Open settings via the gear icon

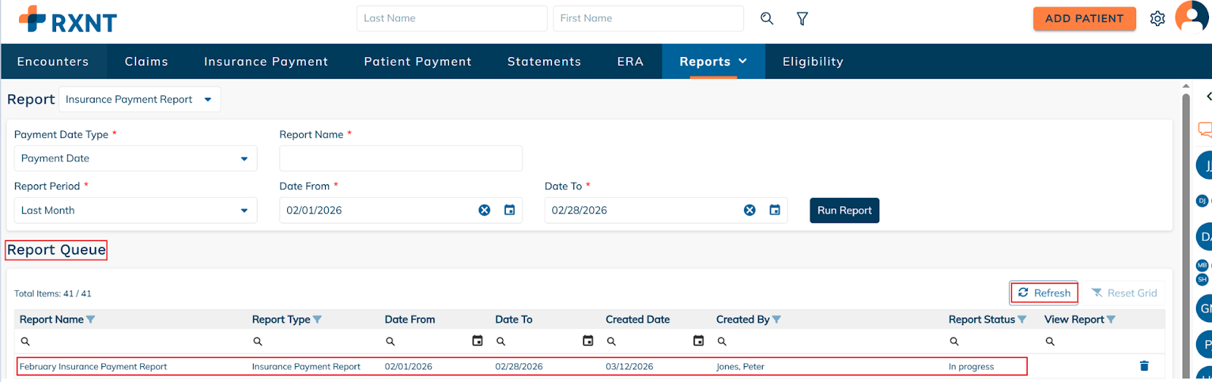(1157, 18)
